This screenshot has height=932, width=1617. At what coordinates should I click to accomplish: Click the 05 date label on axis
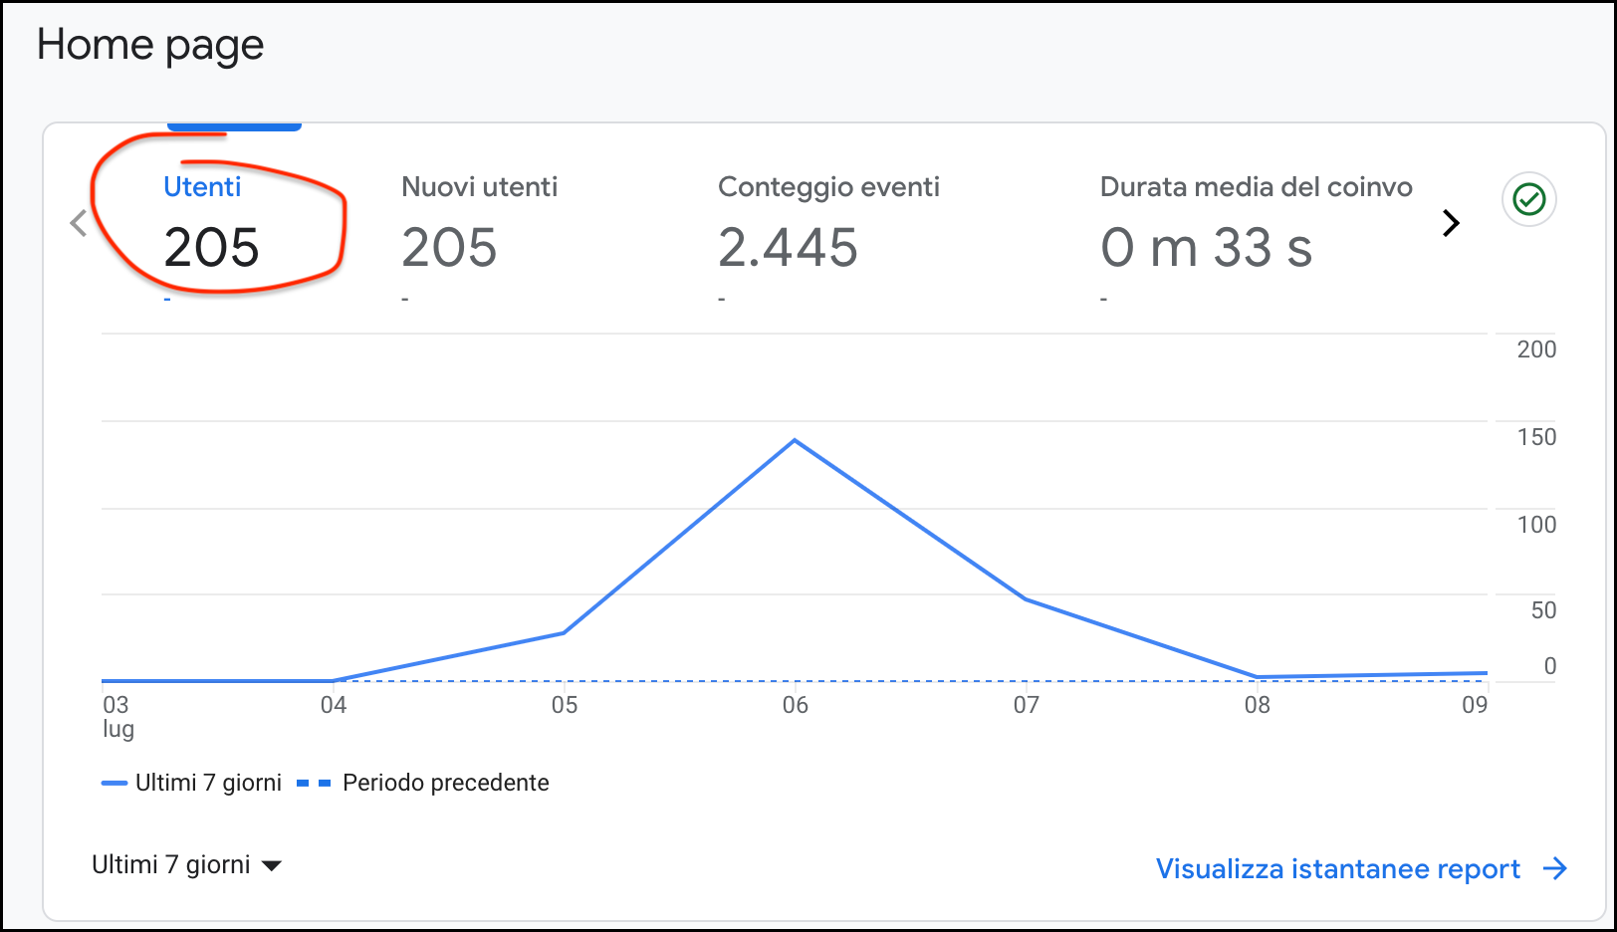point(565,705)
